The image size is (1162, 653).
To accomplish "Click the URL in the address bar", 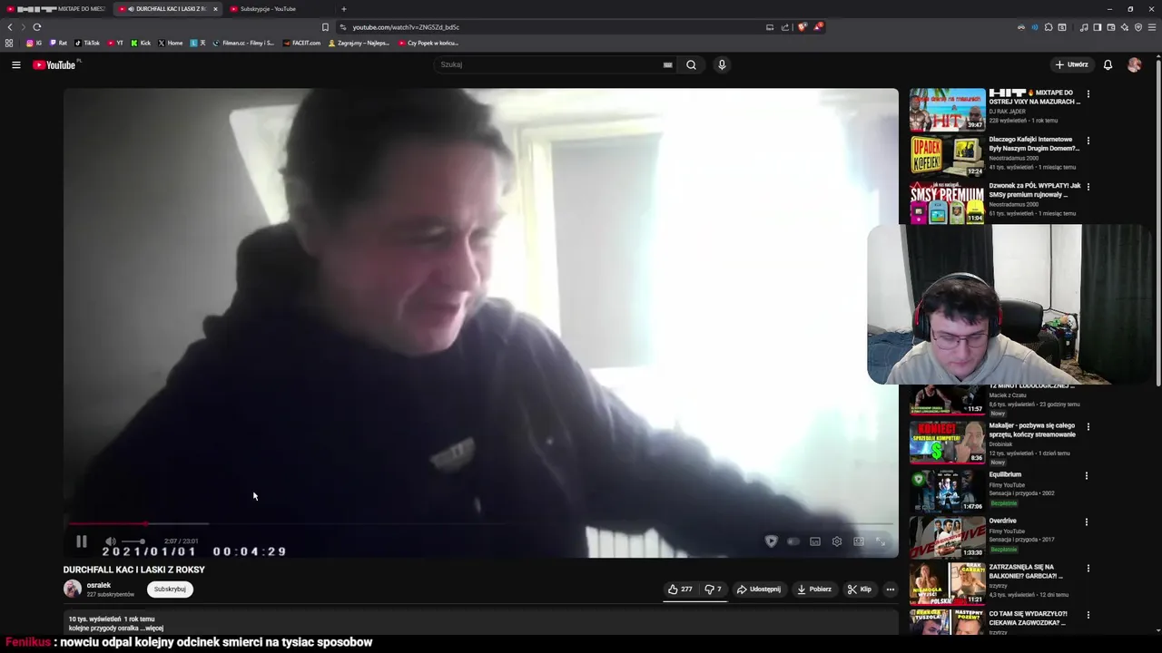I will pos(406,27).
